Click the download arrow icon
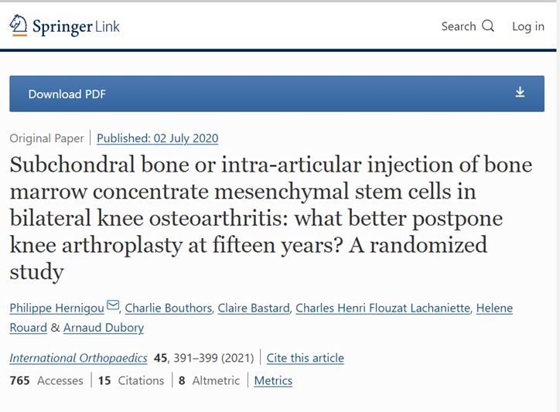Viewport: 560px width, 412px height. pos(520,92)
